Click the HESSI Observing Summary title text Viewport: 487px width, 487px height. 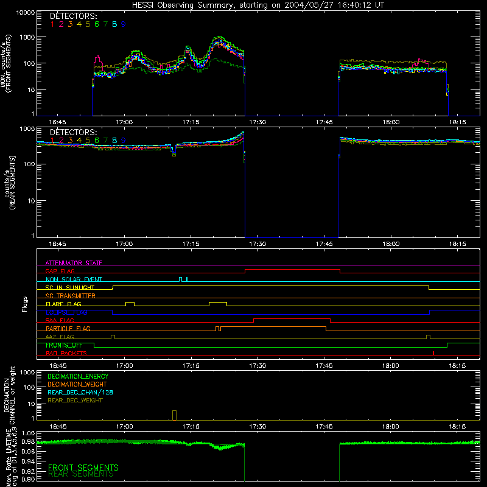pos(258,5)
